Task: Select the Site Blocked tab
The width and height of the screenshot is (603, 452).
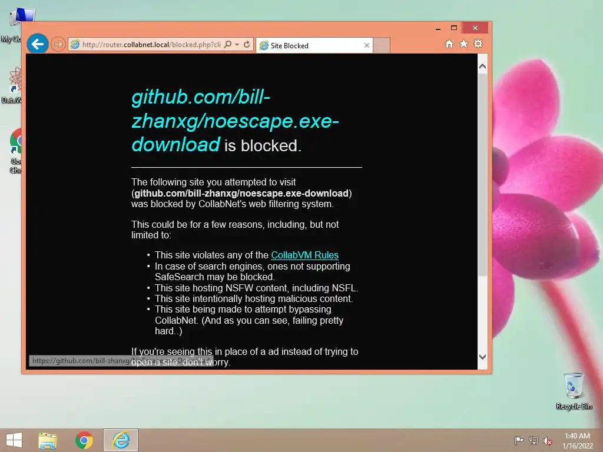Action: (314, 45)
